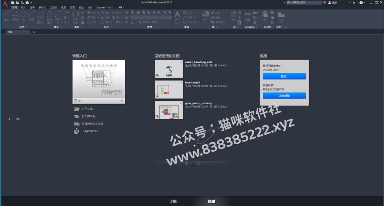Switch to the Learn (了解) bottom tab
Screen dimensions: 384x206
coord(173,201)
